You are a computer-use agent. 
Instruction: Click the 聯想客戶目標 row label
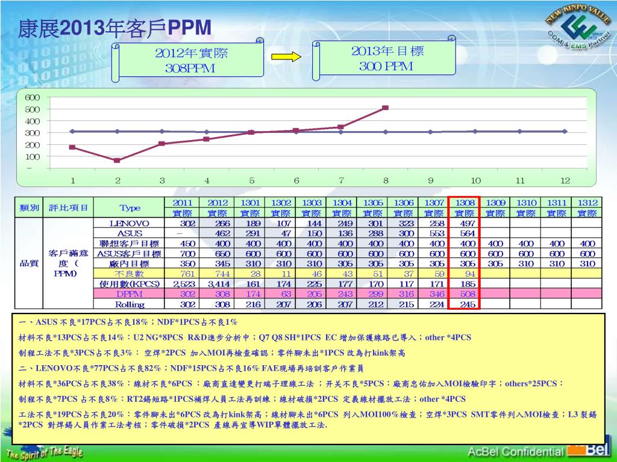[x=129, y=244]
